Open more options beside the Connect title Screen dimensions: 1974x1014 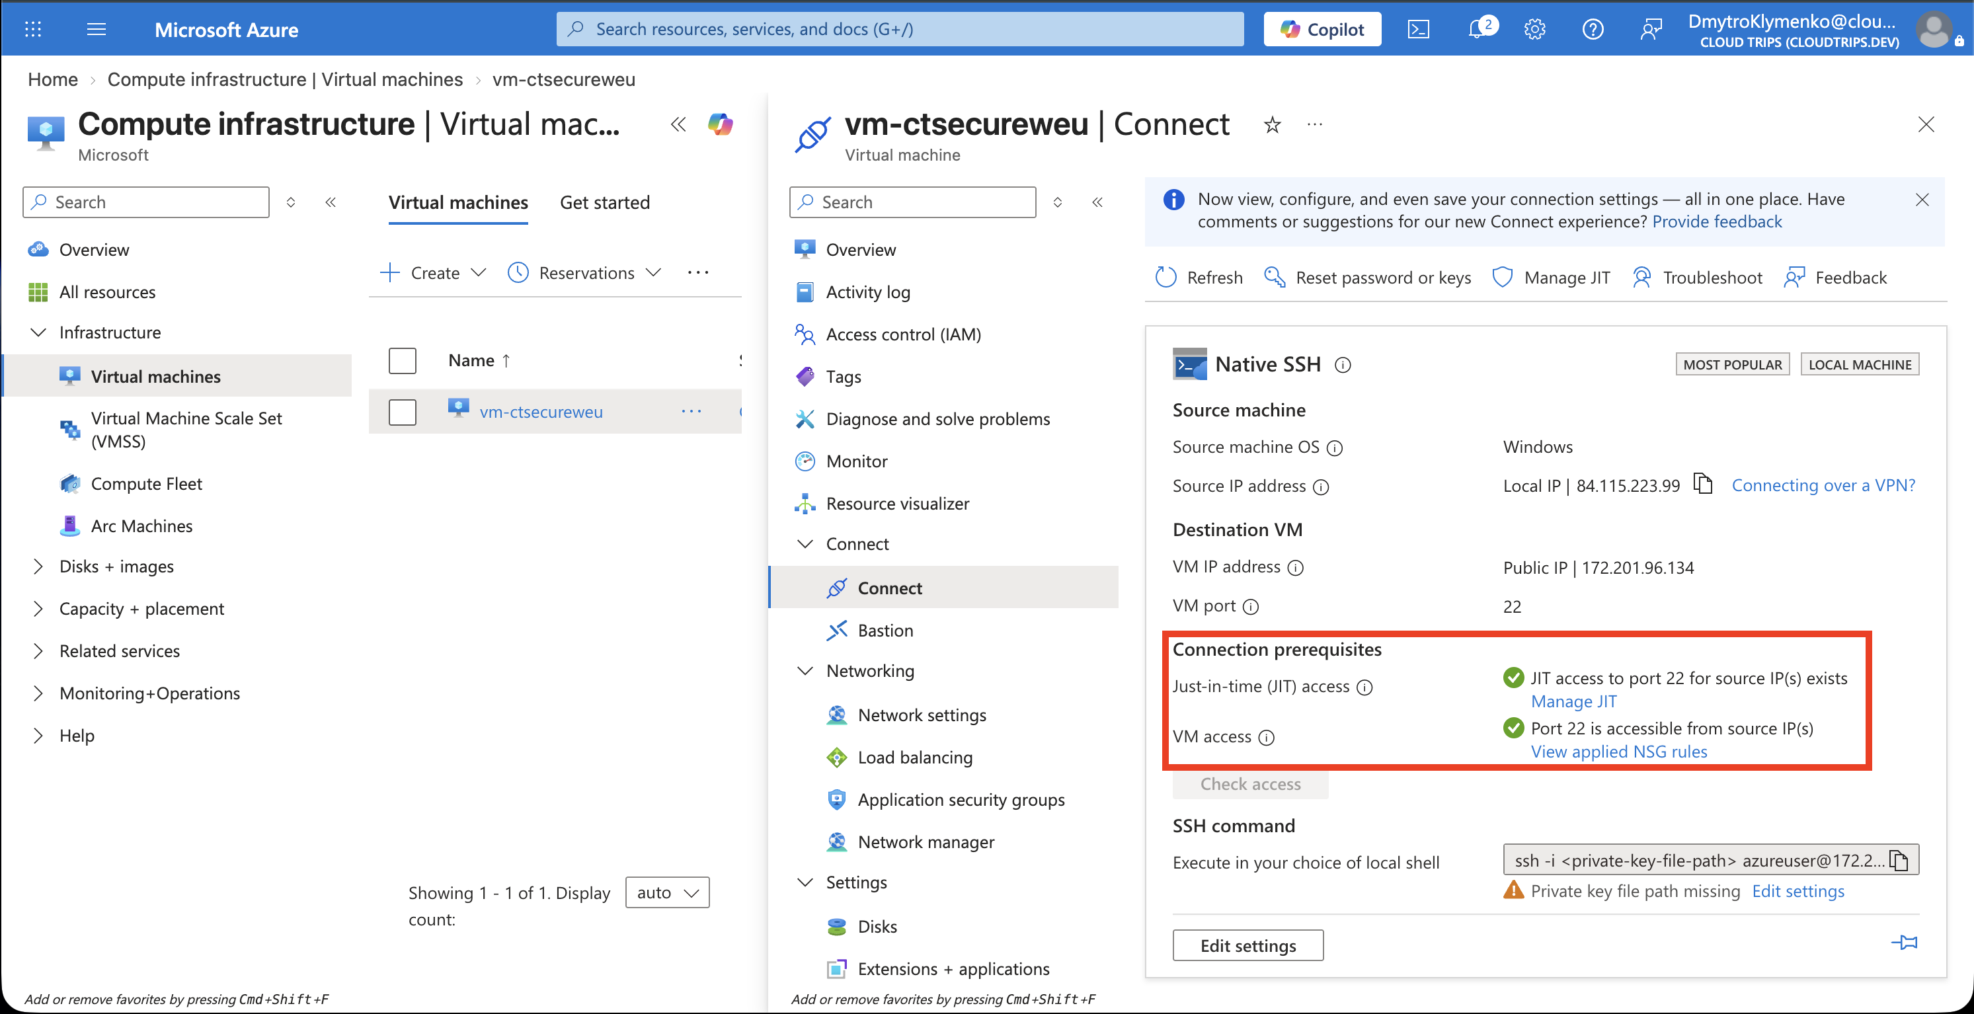tap(1315, 124)
